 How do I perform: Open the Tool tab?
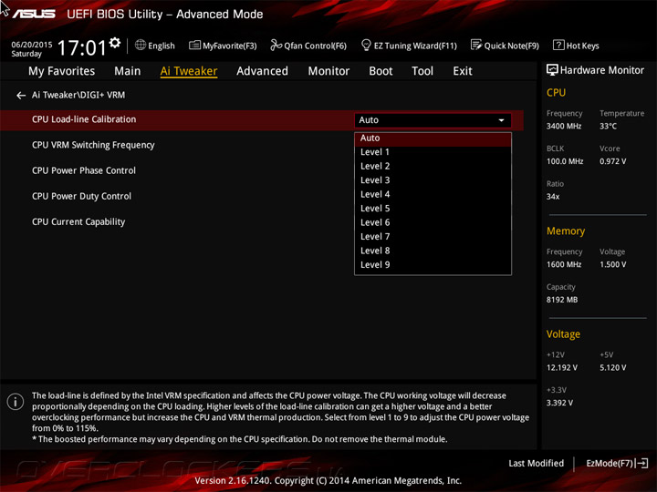click(x=422, y=71)
